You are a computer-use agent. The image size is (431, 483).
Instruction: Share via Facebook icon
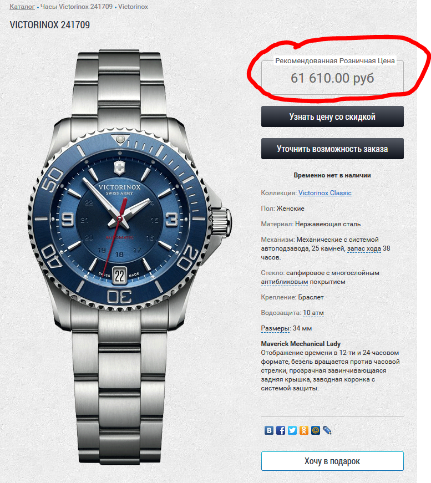[x=280, y=430]
